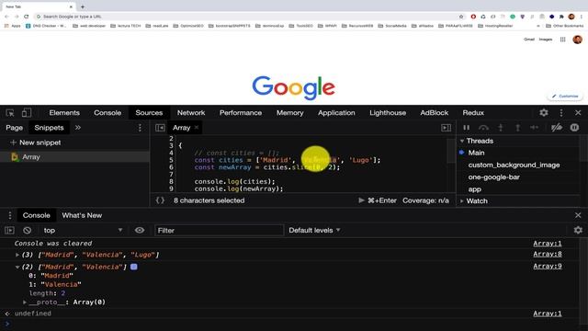Select the one-google-bar thread
The image size is (588, 331).
click(494, 177)
